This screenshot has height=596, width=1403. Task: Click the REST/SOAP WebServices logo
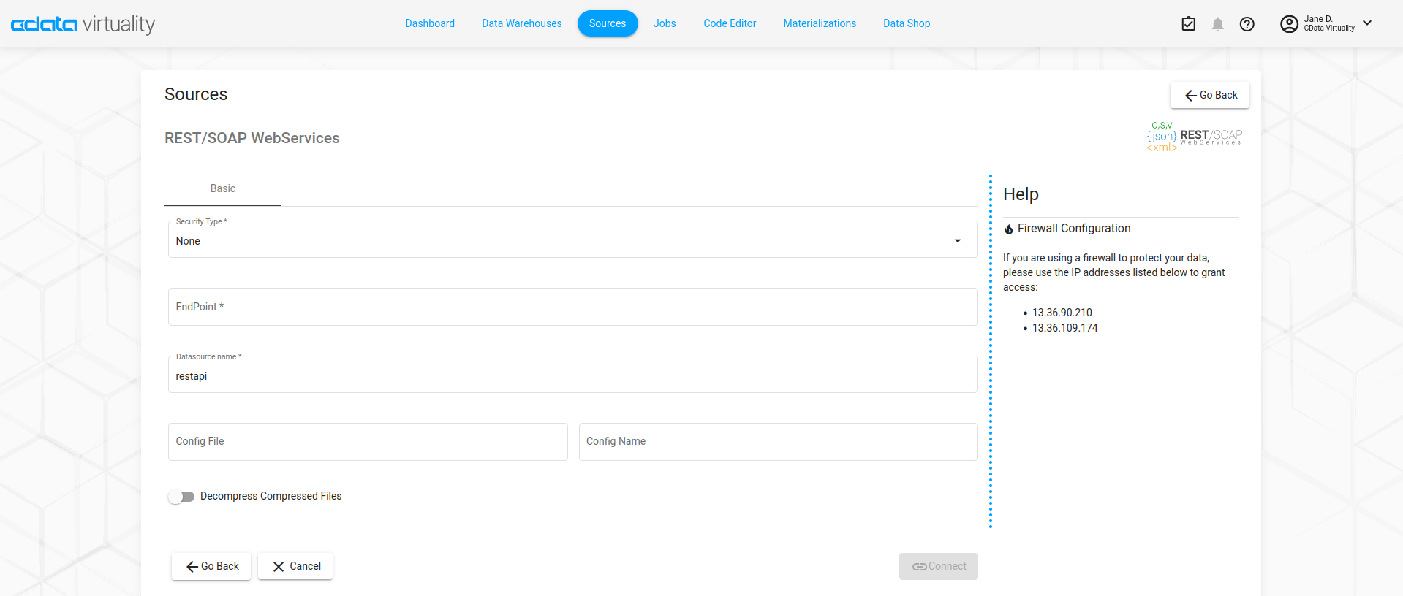click(x=1194, y=137)
